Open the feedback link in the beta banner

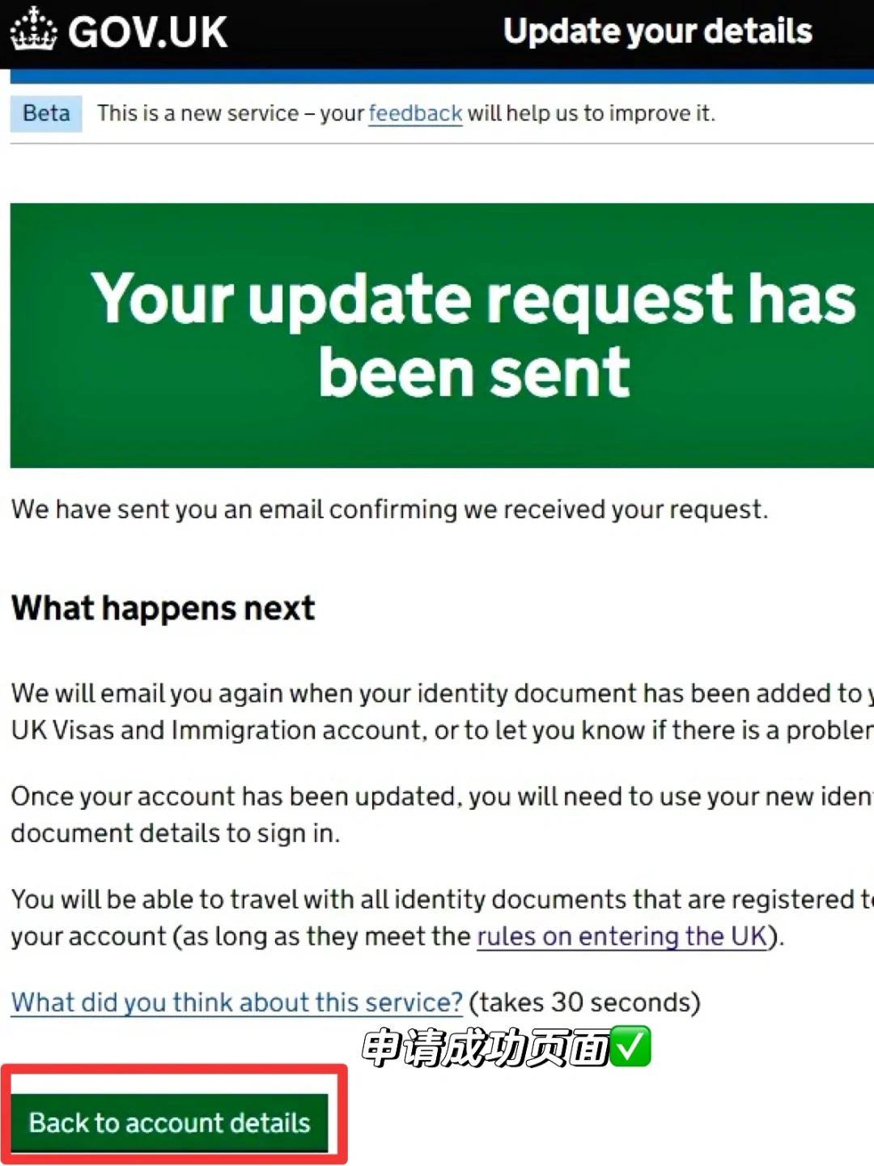415,113
